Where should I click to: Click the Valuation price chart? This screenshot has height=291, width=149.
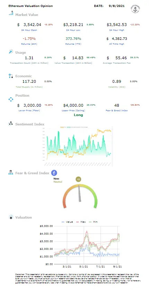(x=87, y=245)
